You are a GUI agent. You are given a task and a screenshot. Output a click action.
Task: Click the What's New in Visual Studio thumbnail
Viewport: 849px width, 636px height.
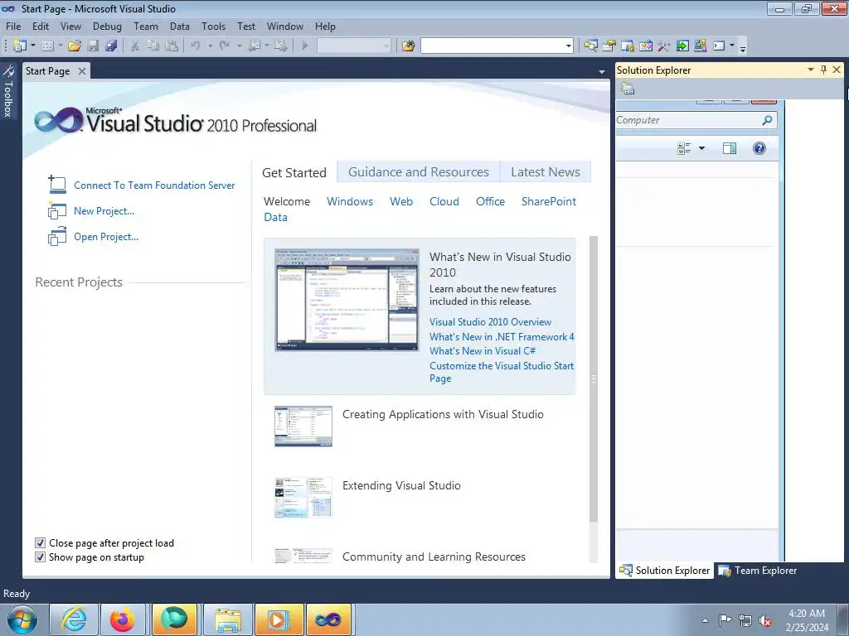(x=347, y=300)
